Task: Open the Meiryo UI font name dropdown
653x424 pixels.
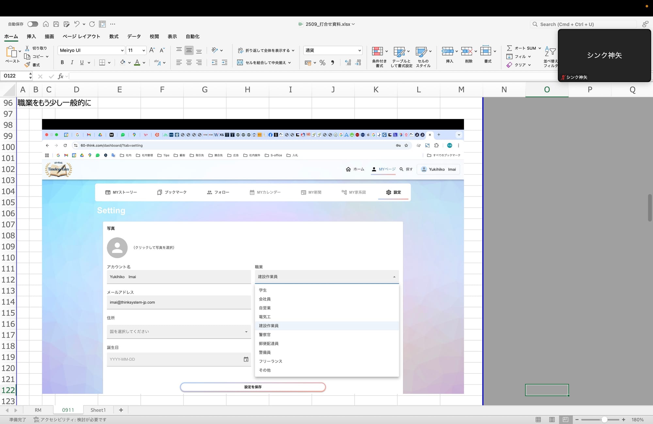Action: pyautogui.click(x=122, y=51)
